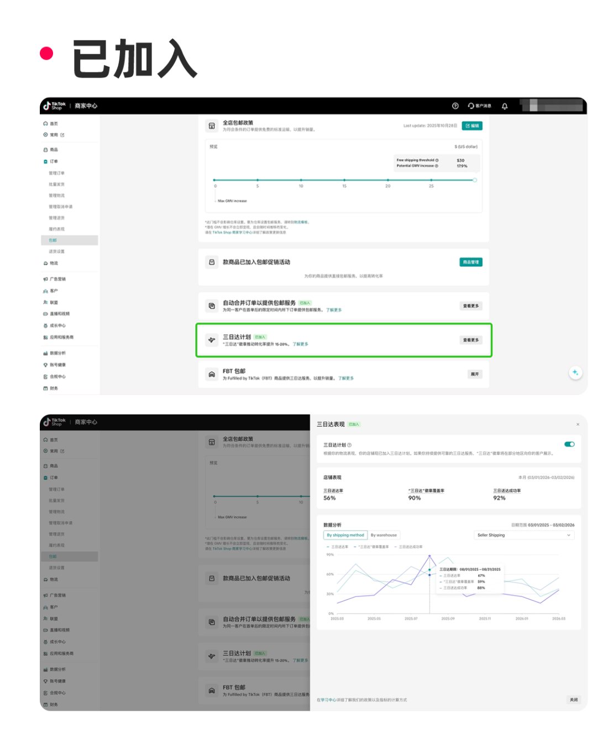The image size is (597, 746).
Task: Select 履约表现 in upper screenshot sidebar
Action: (56, 229)
